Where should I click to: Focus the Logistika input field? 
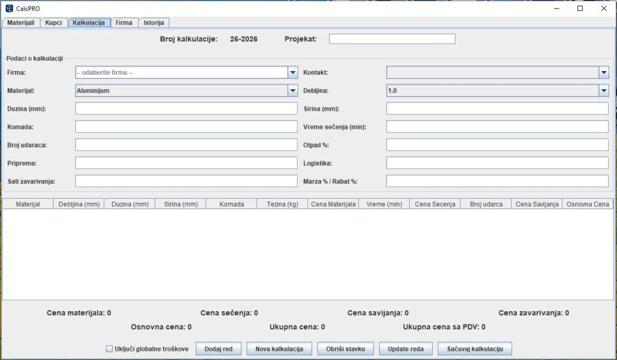[497, 163]
